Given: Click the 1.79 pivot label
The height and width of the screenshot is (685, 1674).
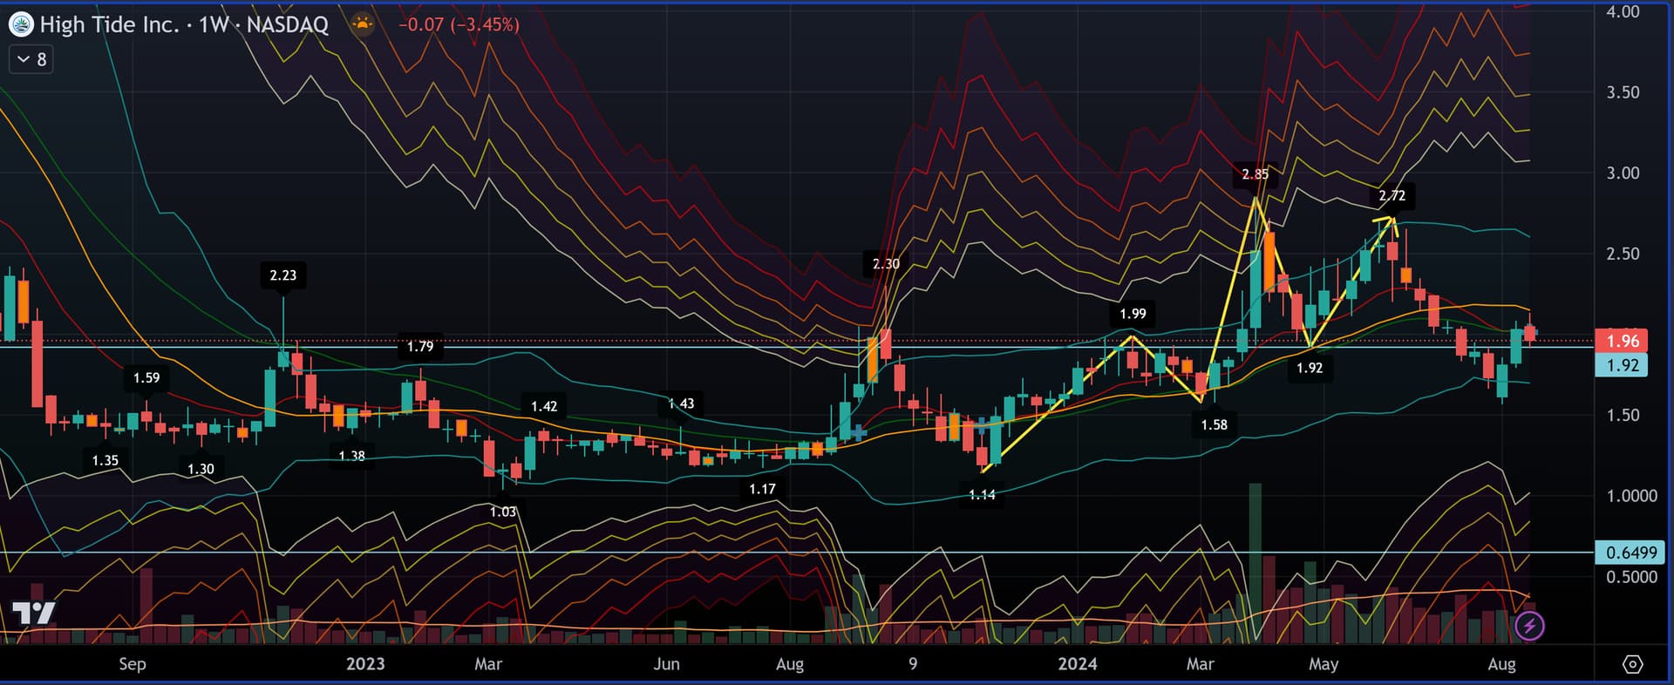Looking at the screenshot, I should click(420, 347).
